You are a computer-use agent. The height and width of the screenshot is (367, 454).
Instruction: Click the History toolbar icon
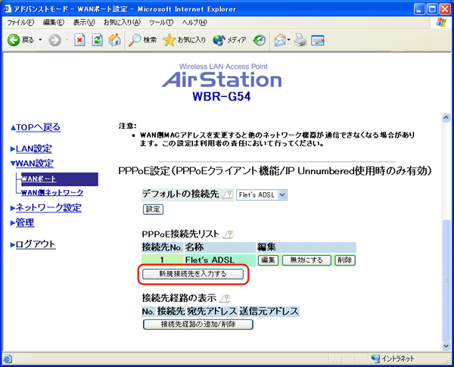tap(260, 40)
